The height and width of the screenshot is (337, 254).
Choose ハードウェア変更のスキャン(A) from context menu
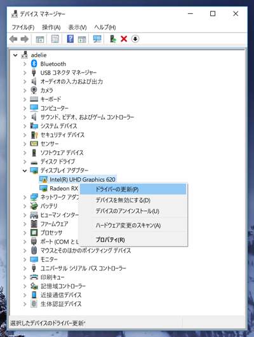133,225
